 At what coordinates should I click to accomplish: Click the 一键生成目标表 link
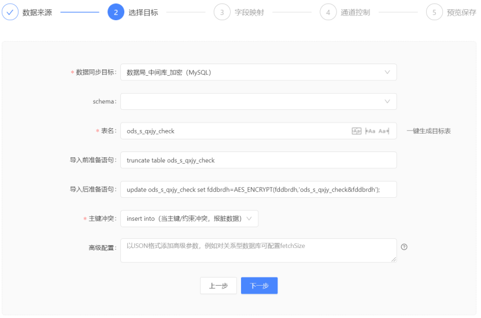point(428,131)
